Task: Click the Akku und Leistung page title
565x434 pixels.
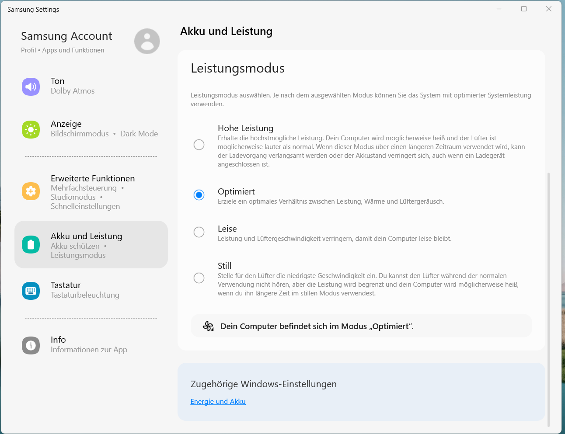Action: coord(226,31)
